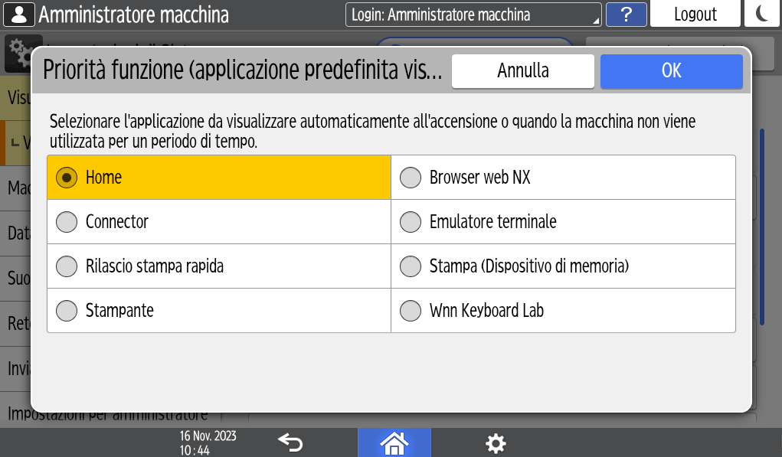
Task: Confirm with the OK button
Action: (671, 70)
